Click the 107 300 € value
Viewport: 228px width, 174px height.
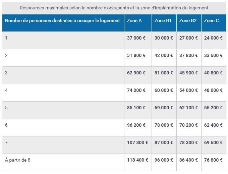pos(137,142)
